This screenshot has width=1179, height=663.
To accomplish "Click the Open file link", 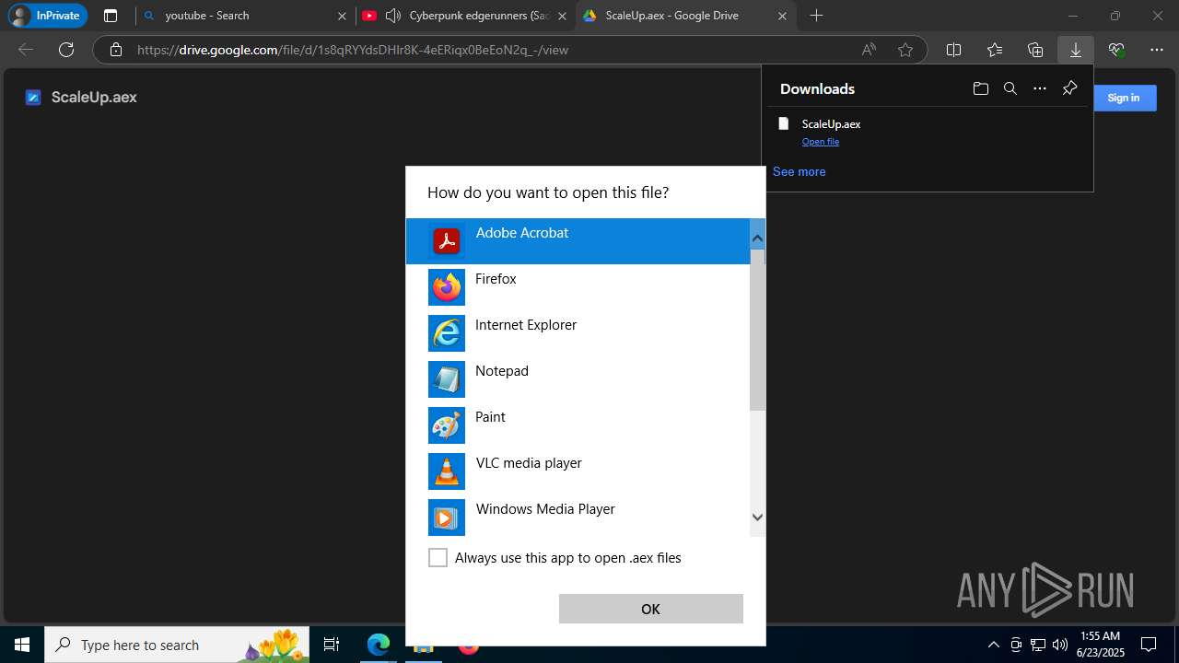I will click(821, 142).
